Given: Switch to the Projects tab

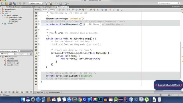Looking at the screenshot, I should point(4,7).
